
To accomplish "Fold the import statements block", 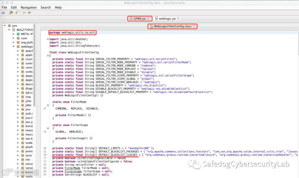I will click(48, 39).
